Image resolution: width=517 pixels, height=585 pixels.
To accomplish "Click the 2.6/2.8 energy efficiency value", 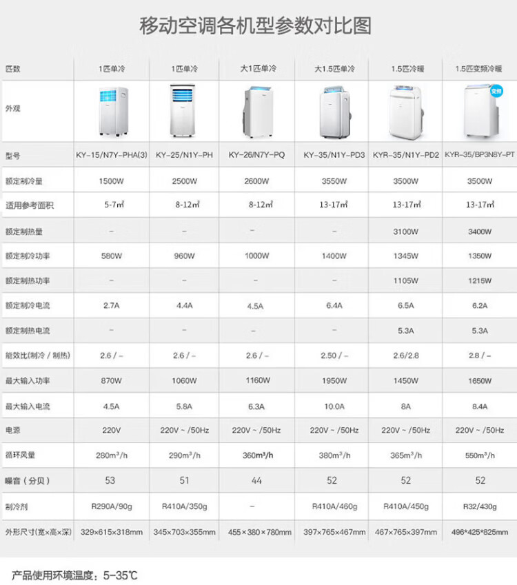I will point(406,356).
